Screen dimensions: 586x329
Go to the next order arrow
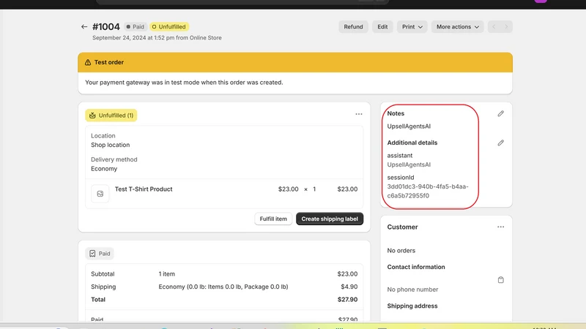(506, 27)
